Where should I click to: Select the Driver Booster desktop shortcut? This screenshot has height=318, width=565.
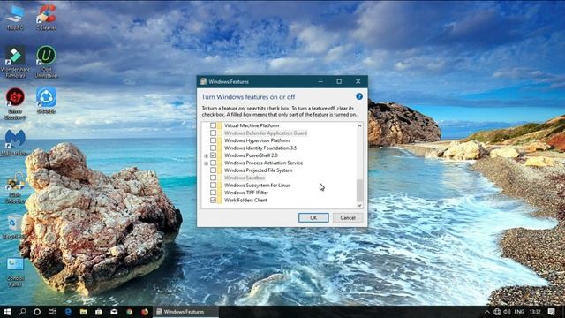click(15, 104)
